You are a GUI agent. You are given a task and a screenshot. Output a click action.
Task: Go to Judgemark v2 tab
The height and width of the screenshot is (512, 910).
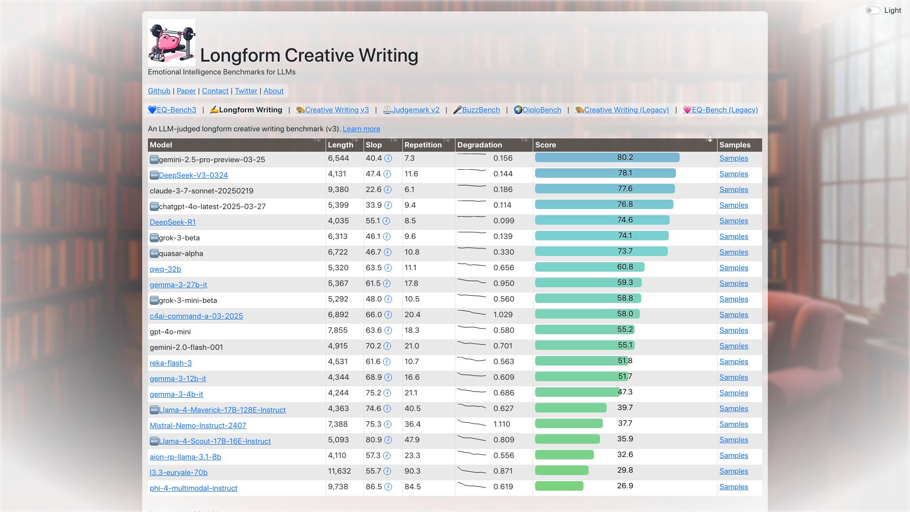[411, 110]
